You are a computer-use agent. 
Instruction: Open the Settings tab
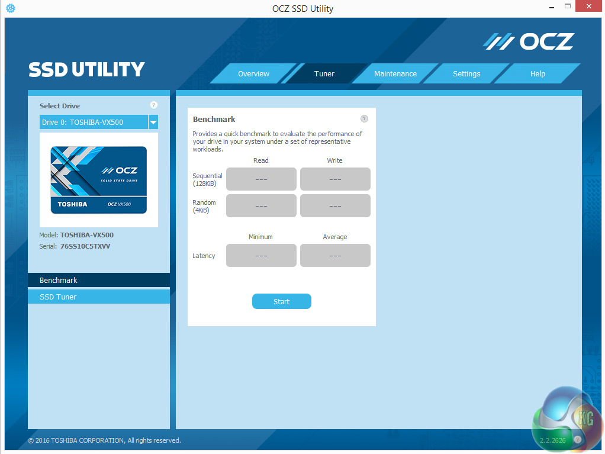(x=466, y=73)
